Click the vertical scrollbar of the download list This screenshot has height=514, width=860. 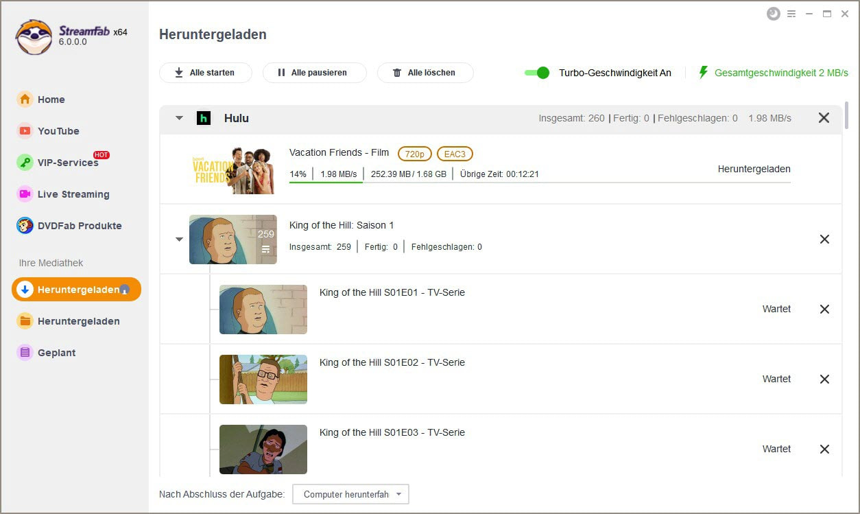847,115
